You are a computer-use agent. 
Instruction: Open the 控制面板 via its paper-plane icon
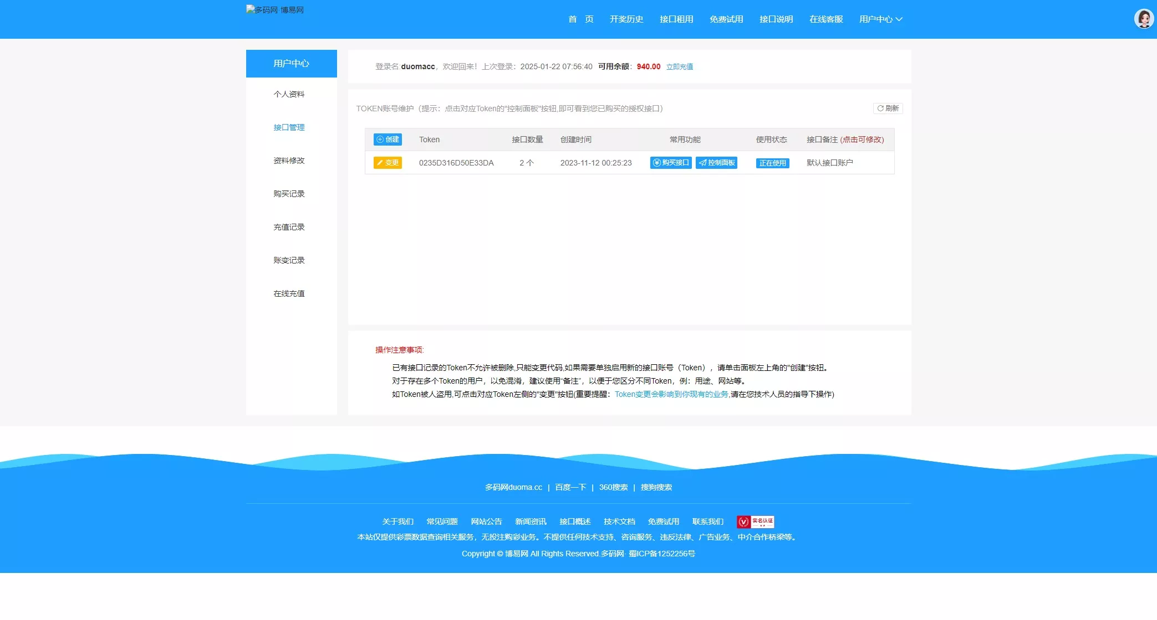(x=703, y=163)
